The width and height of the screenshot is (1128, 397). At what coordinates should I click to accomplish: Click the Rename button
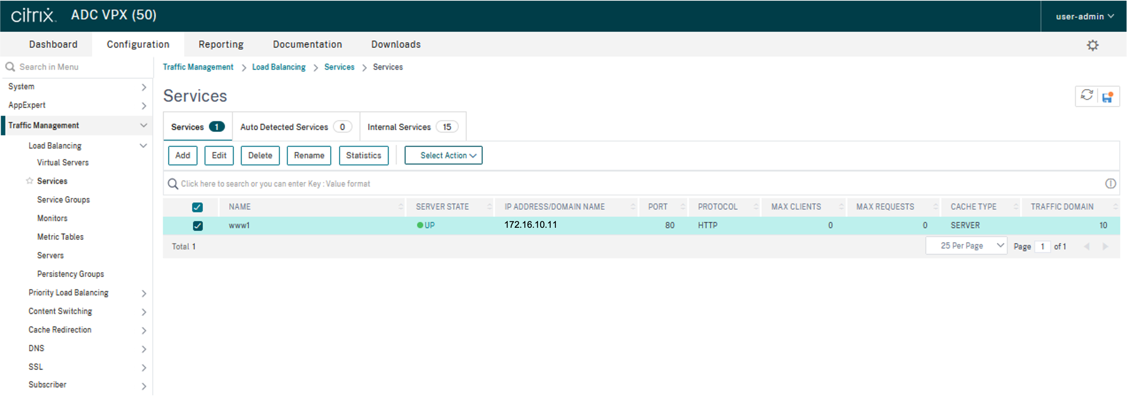[x=309, y=156]
